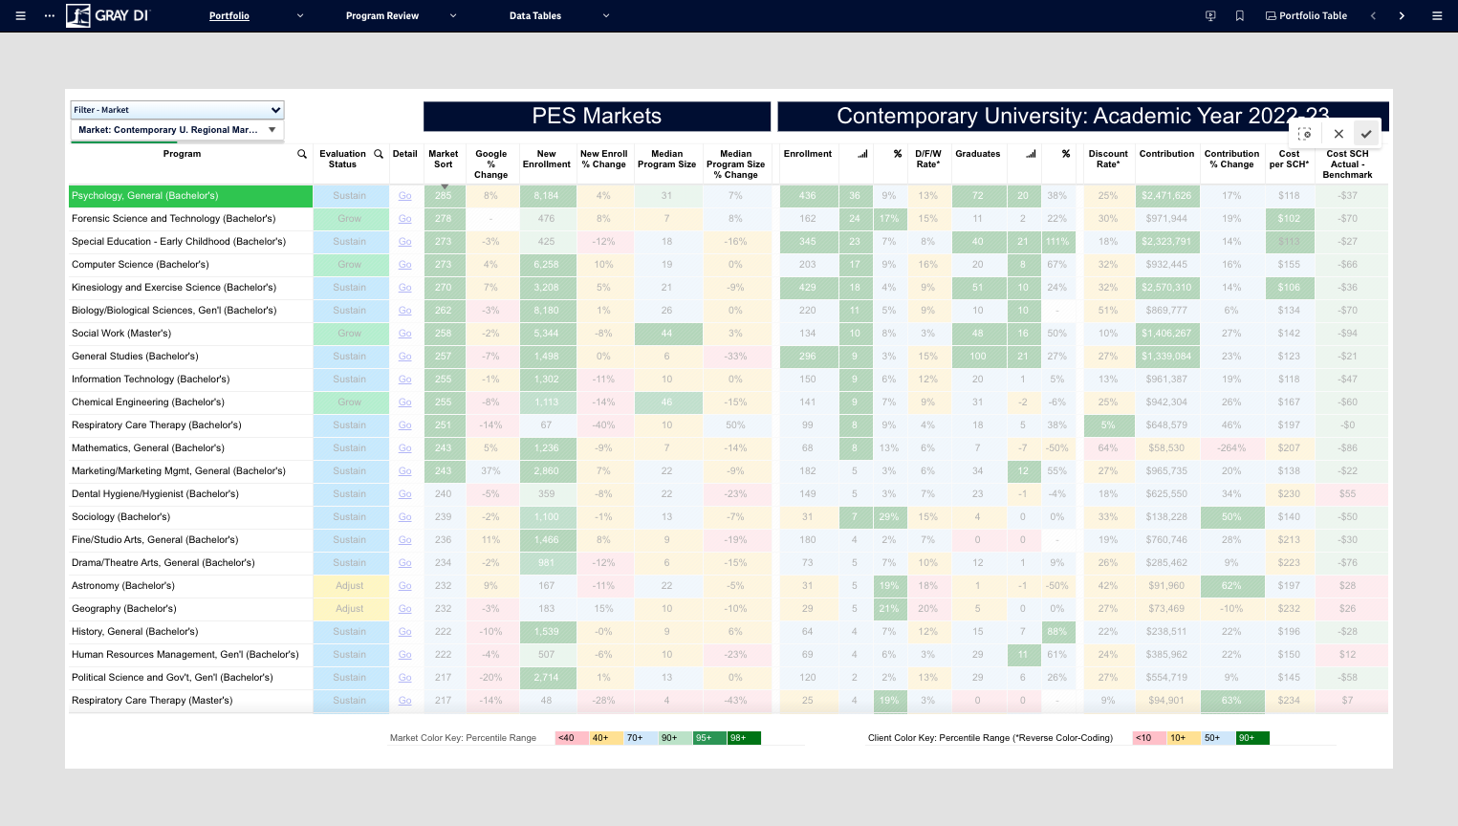Select the Psychology, General (Bachelor's) row

191,196
